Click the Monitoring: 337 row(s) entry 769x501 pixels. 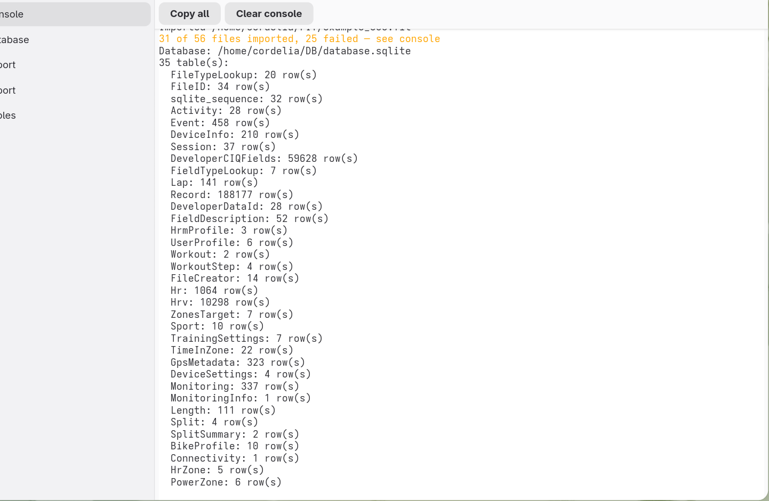coord(235,387)
